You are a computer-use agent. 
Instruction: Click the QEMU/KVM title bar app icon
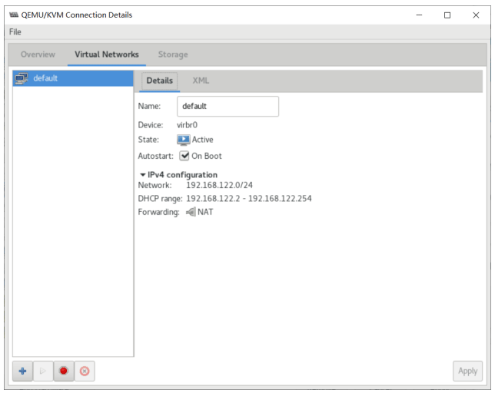(x=13, y=15)
